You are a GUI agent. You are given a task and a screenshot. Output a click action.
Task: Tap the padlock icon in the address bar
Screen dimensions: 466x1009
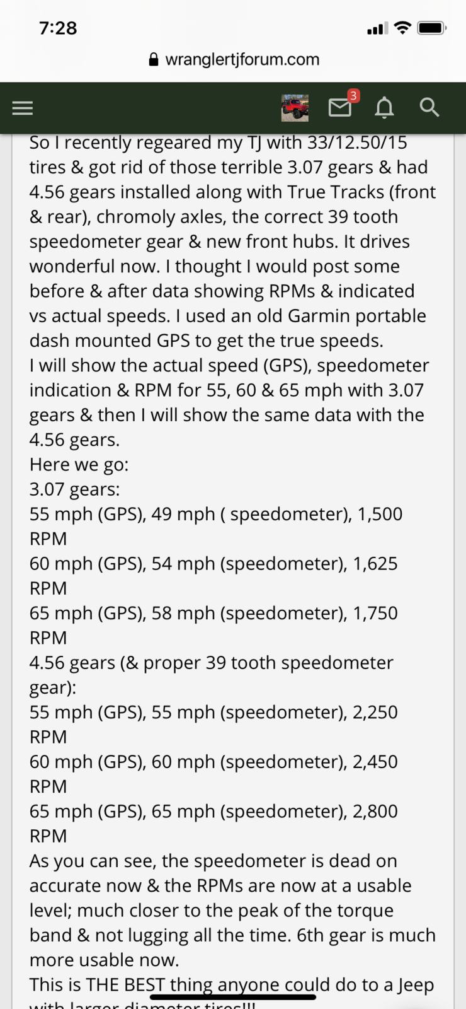[154, 59]
